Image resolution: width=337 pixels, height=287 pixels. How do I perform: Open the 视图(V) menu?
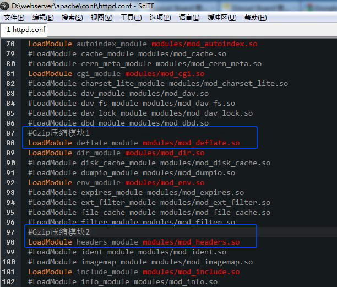pyautogui.click(x=102, y=18)
